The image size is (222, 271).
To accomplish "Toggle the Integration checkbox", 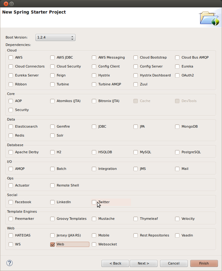I will click(94, 169).
